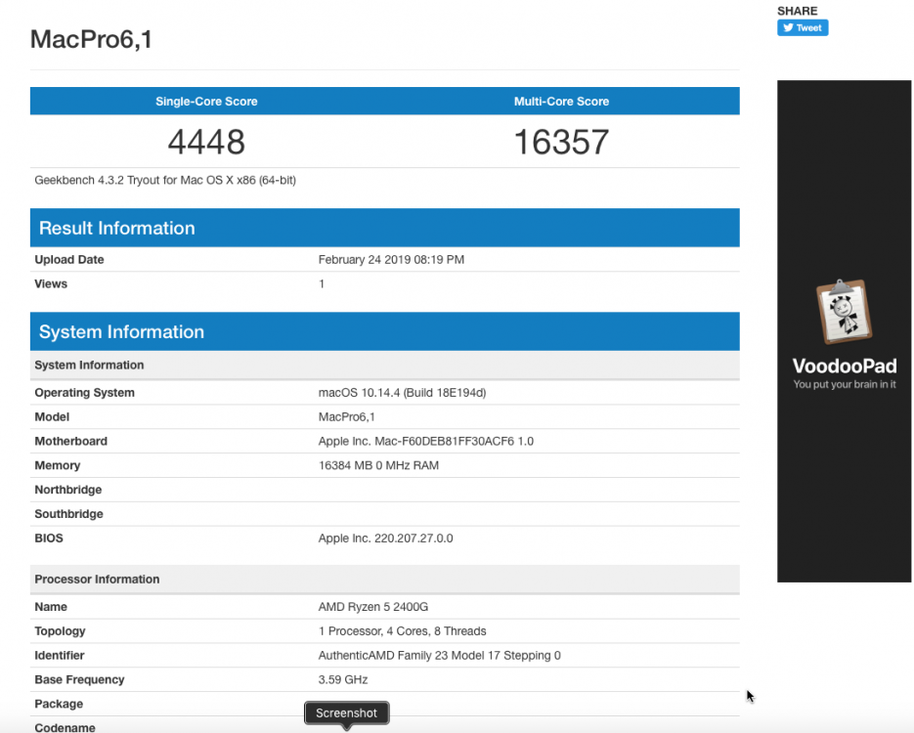Select the Mac-F60DEB81FF30ACF6 motherboard value

pyautogui.click(x=426, y=441)
